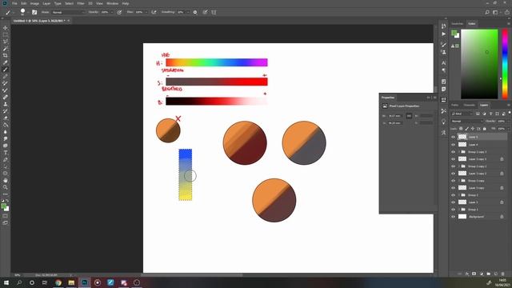512x288 pixels.
Task: Select the Horizontal Type tool
Action: click(6, 153)
